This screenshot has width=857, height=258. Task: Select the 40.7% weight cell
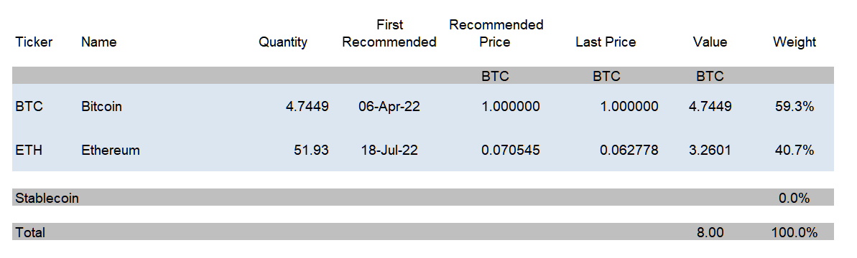795,150
